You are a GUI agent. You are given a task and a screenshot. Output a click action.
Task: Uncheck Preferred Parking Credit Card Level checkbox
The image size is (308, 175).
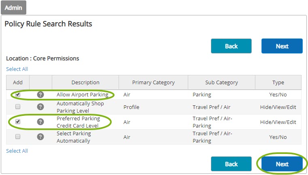tap(18, 122)
